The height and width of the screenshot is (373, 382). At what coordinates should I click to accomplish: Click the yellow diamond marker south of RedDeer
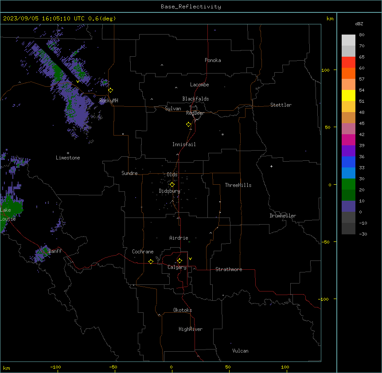189,124
